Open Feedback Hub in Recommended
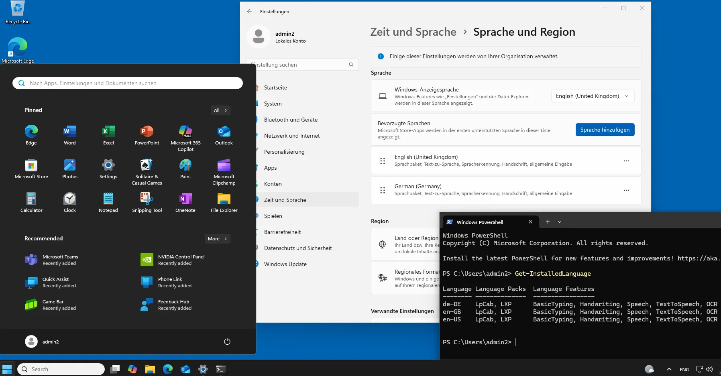This screenshot has width=721, height=376. click(x=166, y=305)
